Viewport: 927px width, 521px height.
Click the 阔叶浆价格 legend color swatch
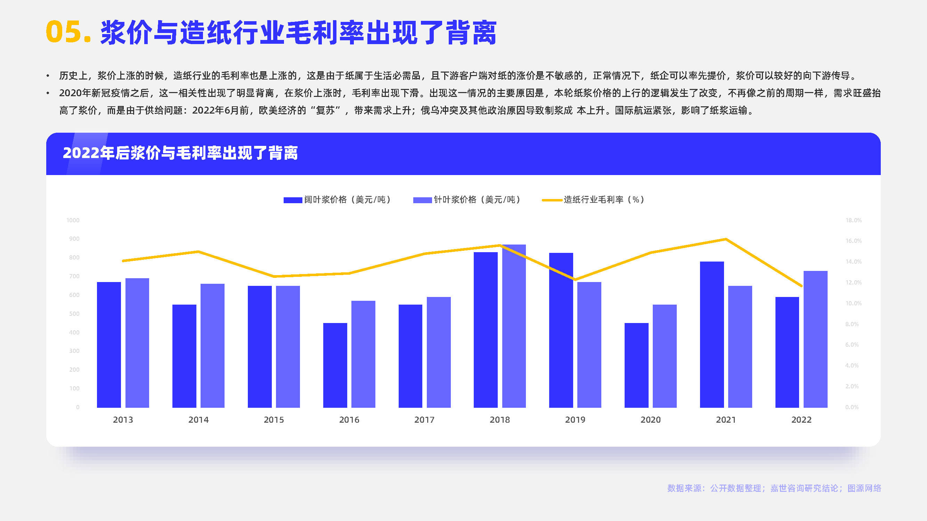[293, 200]
